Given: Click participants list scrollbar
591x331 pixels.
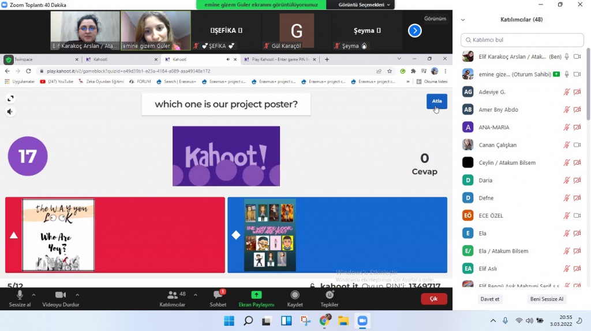Looking at the screenshot, I should 588,84.
